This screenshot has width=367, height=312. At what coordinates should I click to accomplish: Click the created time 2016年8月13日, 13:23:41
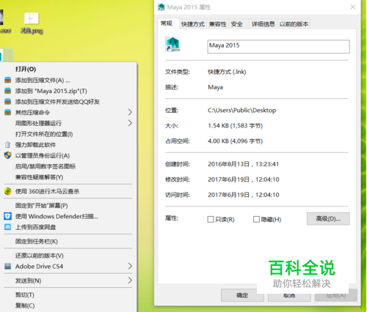tap(244, 164)
